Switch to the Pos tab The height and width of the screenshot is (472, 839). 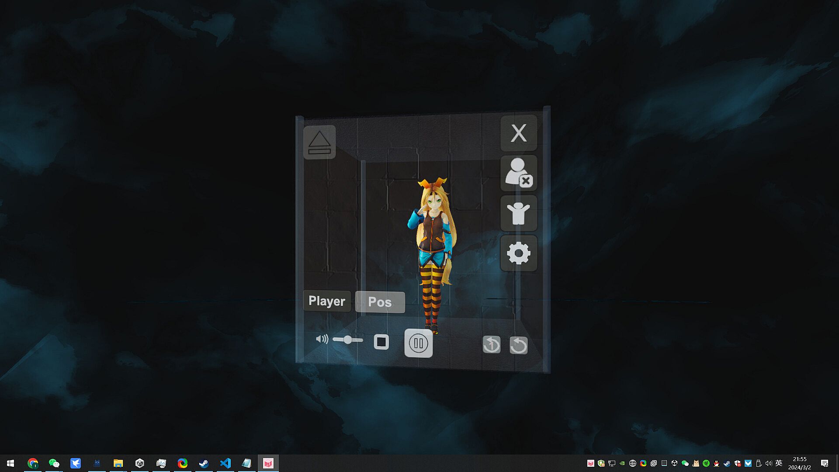pos(380,302)
